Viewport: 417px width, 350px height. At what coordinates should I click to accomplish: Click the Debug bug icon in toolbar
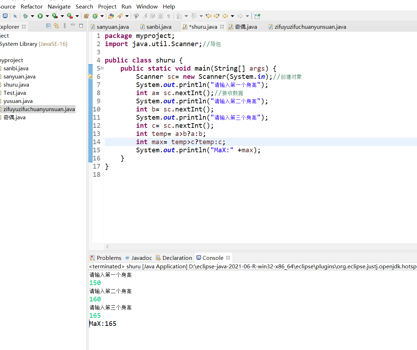point(26,16)
